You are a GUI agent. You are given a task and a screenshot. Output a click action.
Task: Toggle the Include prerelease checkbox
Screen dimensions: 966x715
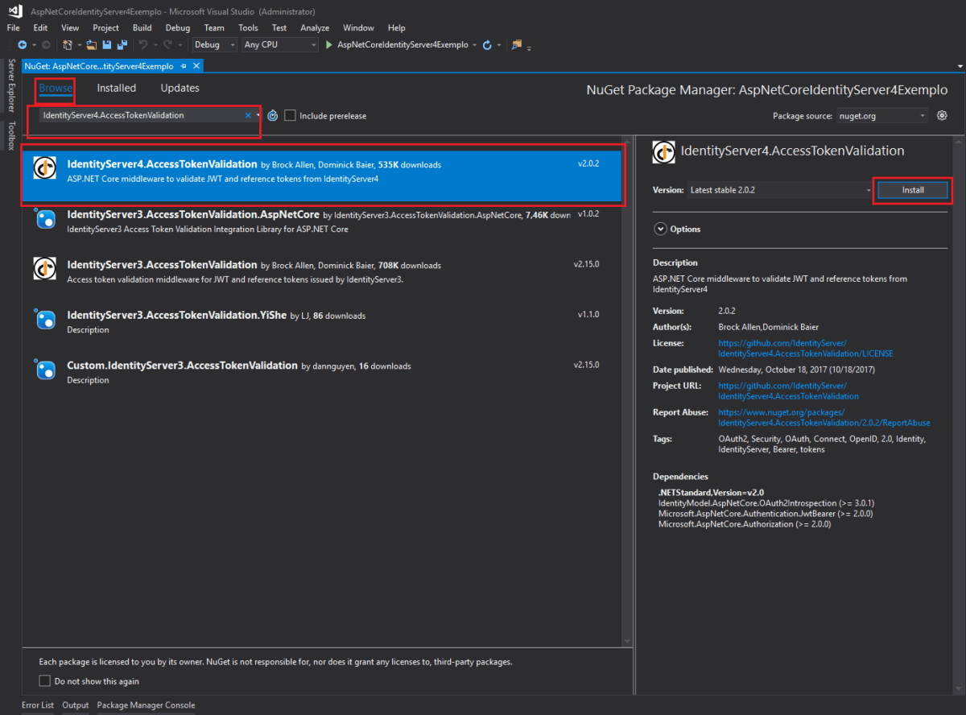(290, 116)
